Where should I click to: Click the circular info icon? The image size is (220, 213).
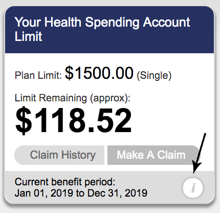193,188
